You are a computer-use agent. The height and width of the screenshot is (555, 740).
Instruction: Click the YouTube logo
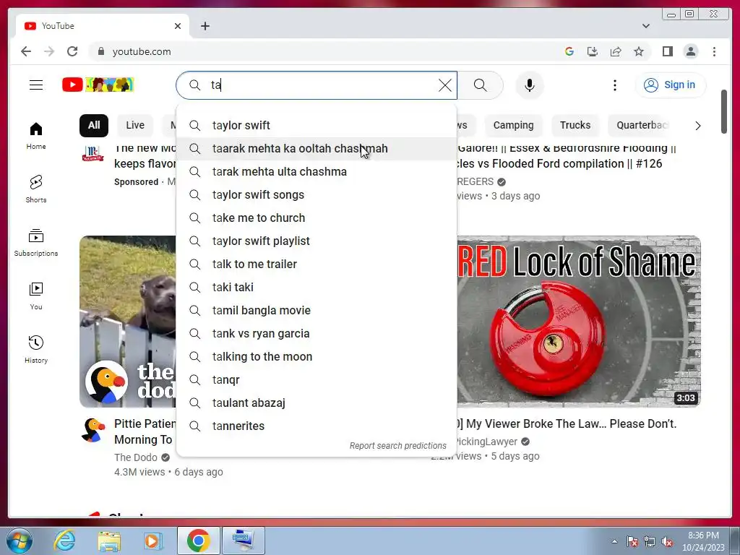(x=98, y=85)
